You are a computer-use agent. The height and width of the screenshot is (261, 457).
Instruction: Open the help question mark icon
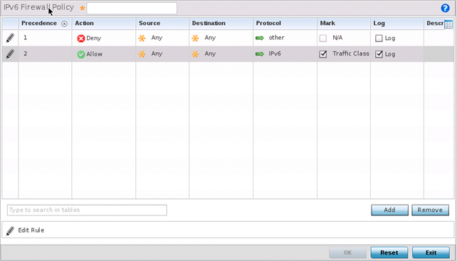point(445,8)
